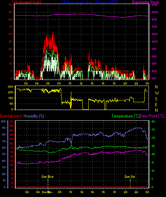Click 40 on the green temperature axis
The width and height of the screenshot is (166, 197).
point(153,121)
